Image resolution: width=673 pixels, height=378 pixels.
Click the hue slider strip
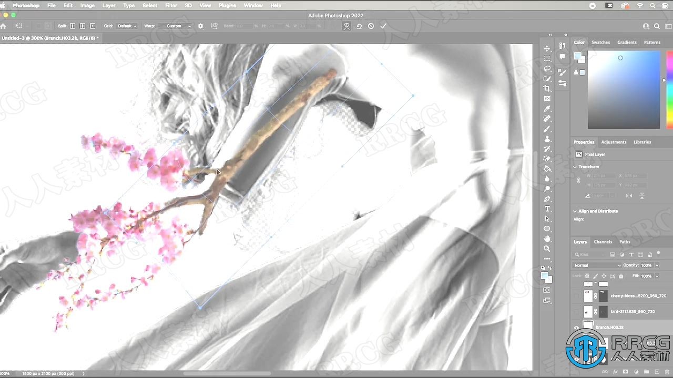(669, 89)
